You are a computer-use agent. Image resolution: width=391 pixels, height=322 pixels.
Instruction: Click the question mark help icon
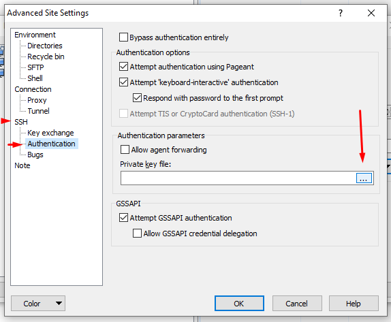point(341,13)
